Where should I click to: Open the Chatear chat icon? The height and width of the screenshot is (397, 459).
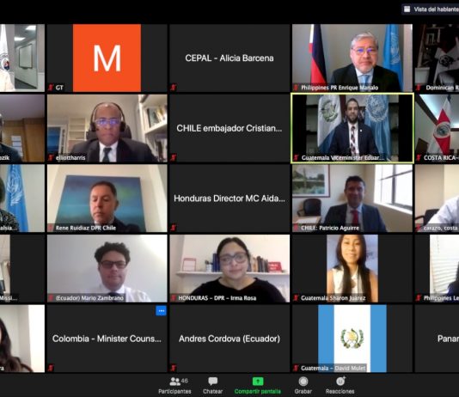213,382
